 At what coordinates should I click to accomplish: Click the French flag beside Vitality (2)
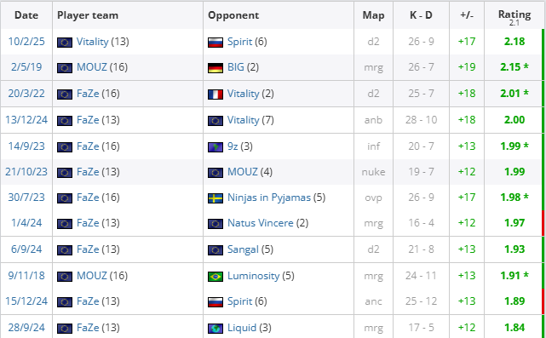tap(216, 94)
